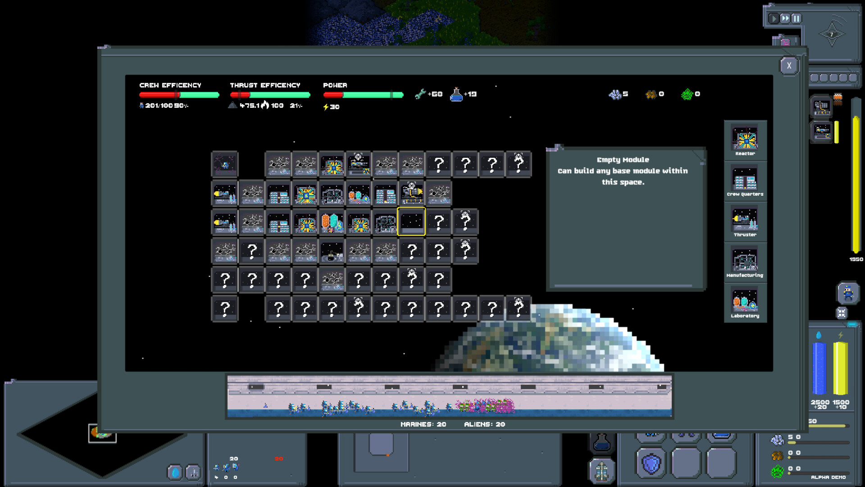Select the Reactor module from the build panel
This screenshot has height=487, width=865.
point(745,139)
